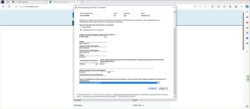This screenshot has height=109, width=250.
Task: Click the browser address bar URL
Action: point(29,7)
